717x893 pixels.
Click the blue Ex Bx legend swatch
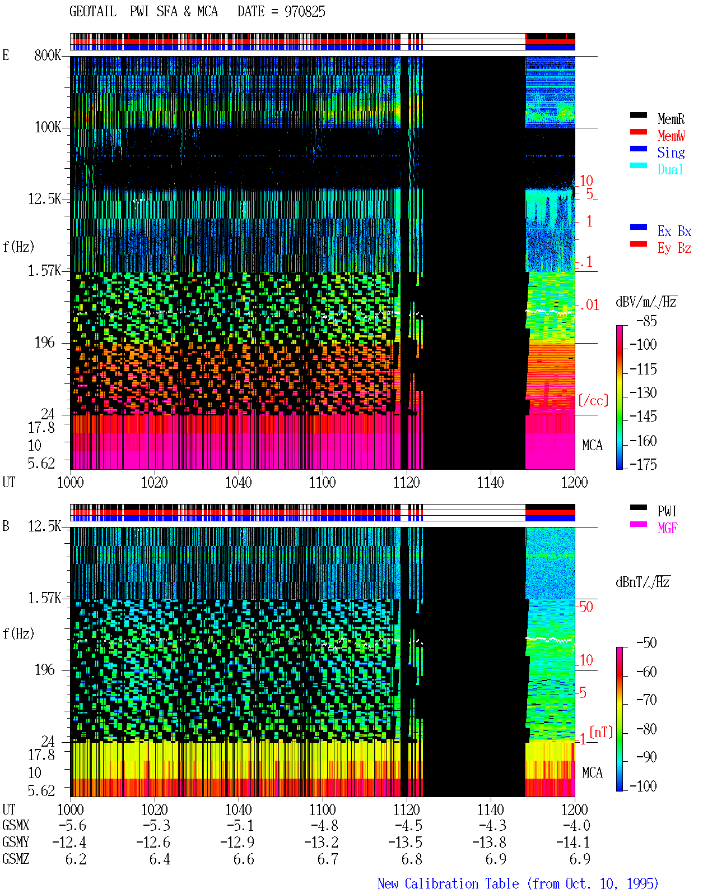coord(639,227)
